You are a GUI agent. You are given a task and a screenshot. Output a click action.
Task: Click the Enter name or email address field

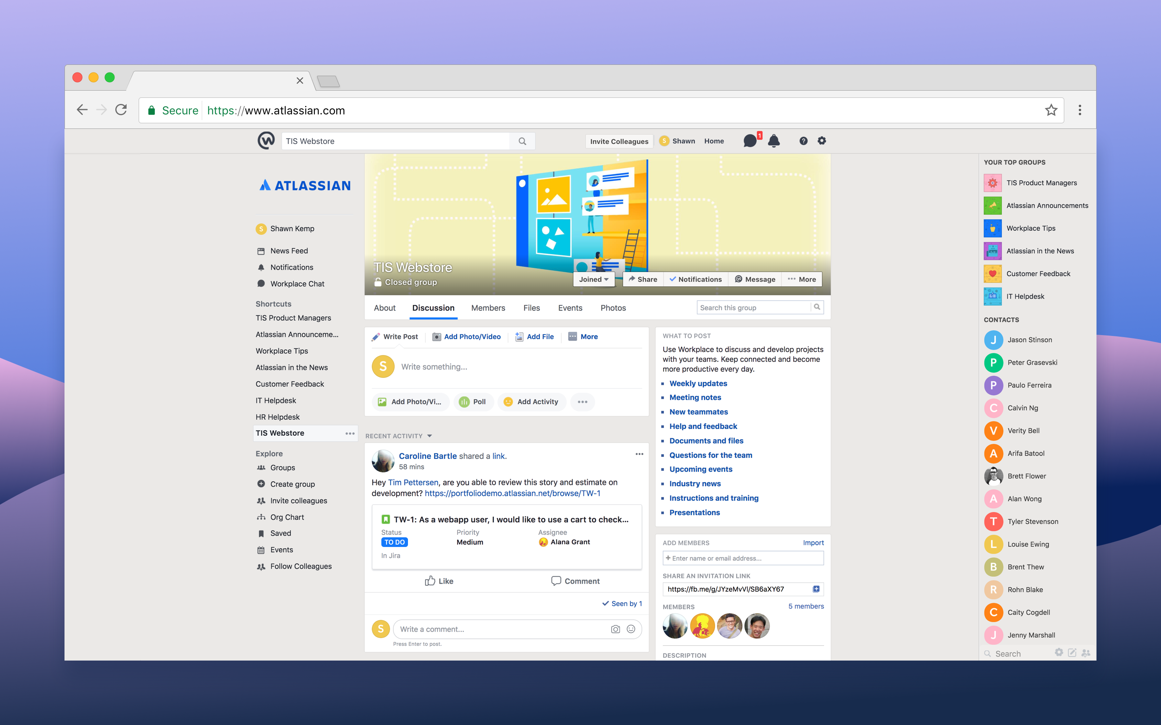(742, 557)
